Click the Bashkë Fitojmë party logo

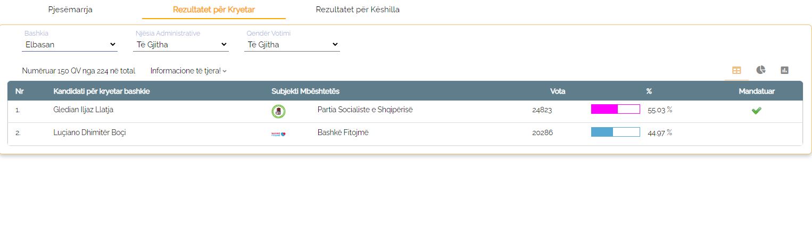pyautogui.click(x=278, y=134)
